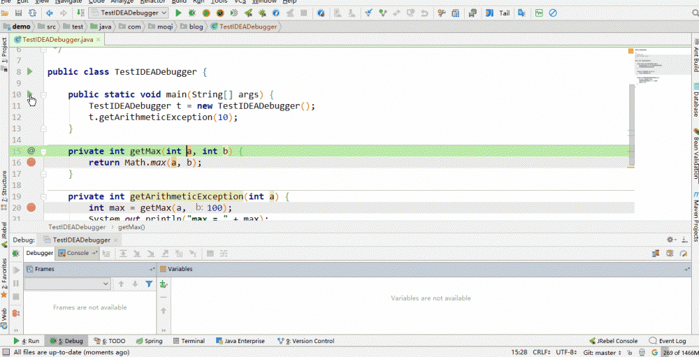The height and width of the screenshot is (357, 699).
Task: Click the run gutter arrow beside main method
Action: coord(29,94)
